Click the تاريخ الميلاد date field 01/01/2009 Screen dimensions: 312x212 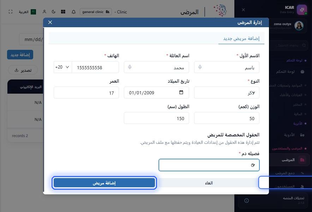coord(156,93)
